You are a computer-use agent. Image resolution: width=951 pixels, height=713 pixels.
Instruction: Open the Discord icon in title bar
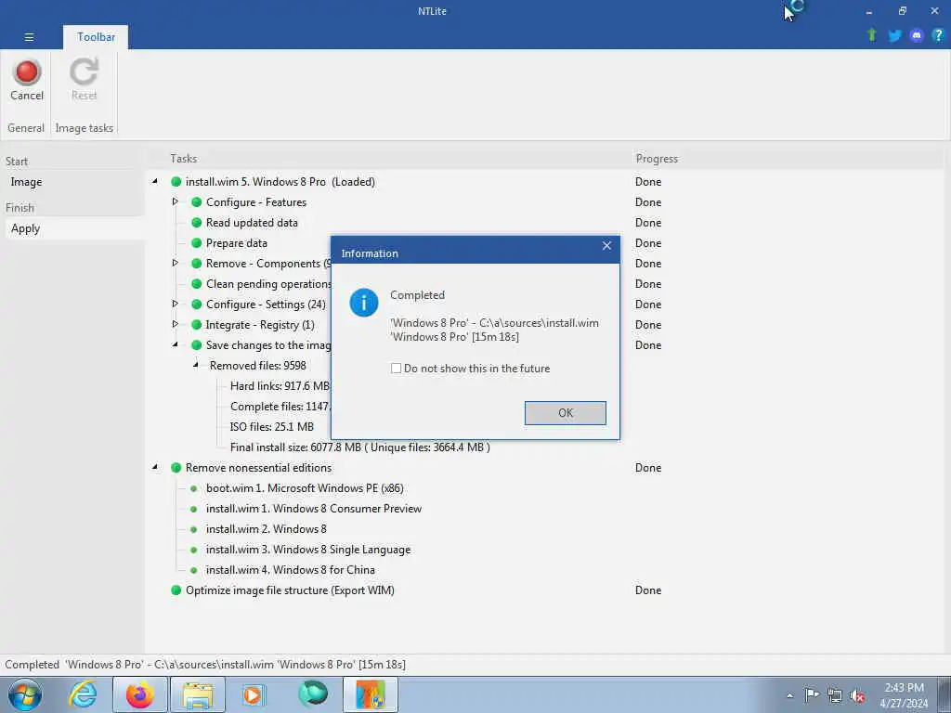pos(917,36)
